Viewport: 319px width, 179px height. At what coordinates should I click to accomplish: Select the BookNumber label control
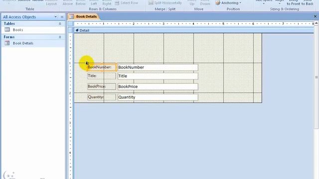click(x=102, y=67)
